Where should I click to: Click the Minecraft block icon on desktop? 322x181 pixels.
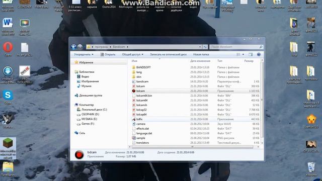[8, 148]
